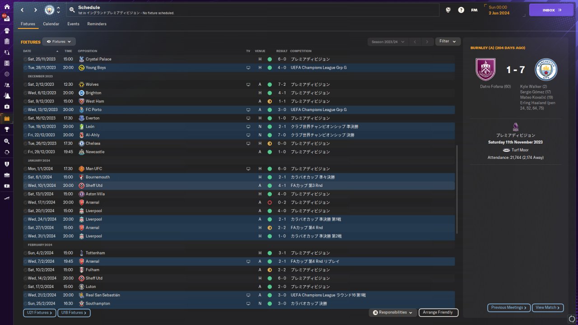Open the Medical Centre kit icon in the sidebar
The image size is (578, 325).
[x=6, y=107]
